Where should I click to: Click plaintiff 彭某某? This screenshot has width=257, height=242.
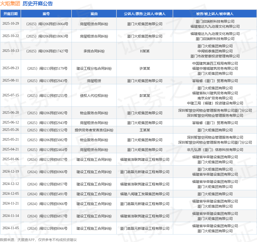145,96
